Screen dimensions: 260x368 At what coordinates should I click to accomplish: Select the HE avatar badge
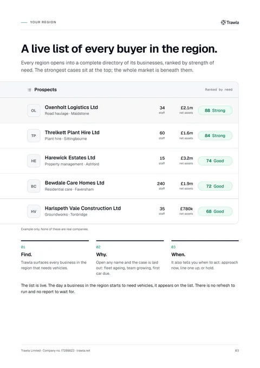point(34,161)
